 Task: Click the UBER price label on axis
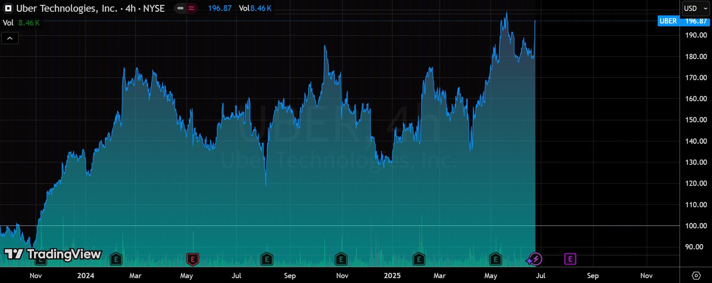[x=668, y=21]
